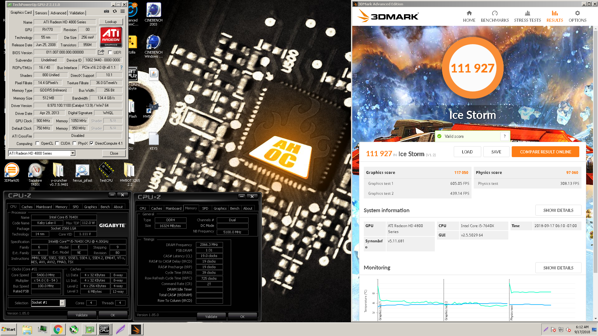Toggle the PhysX checkbox
The image size is (598, 336).
[x=75, y=143]
